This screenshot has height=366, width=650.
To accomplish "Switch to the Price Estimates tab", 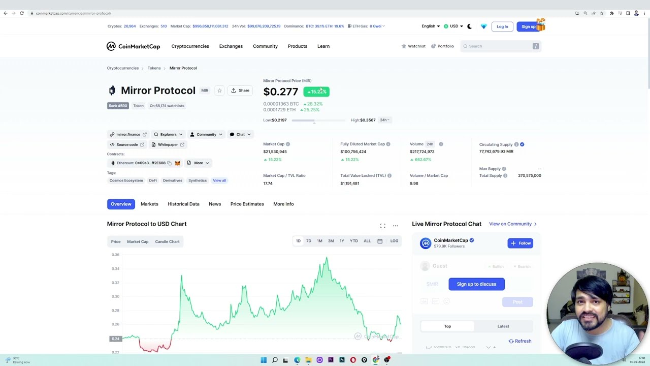I will click(x=247, y=204).
